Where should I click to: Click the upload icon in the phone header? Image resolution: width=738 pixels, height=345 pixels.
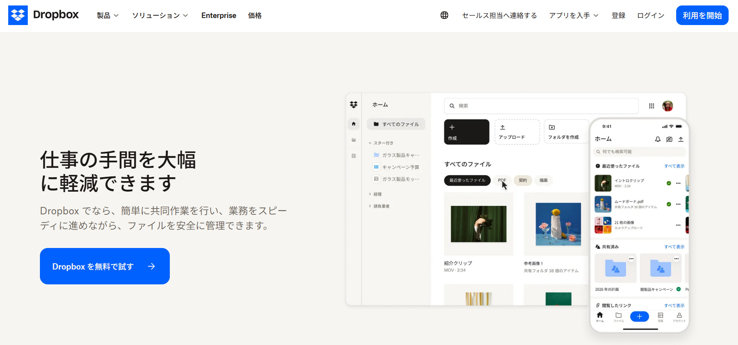tap(681, 139)
